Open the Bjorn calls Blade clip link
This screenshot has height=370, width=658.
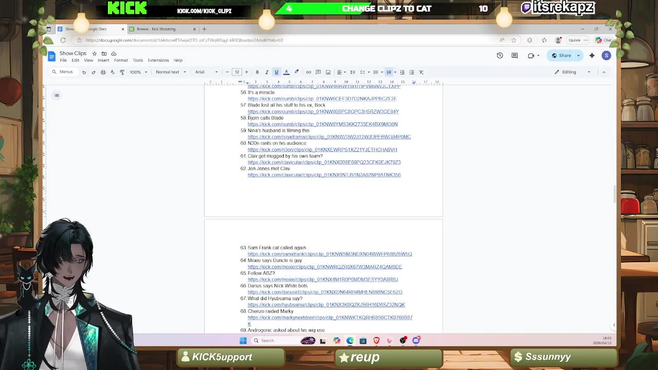[322, 124]
